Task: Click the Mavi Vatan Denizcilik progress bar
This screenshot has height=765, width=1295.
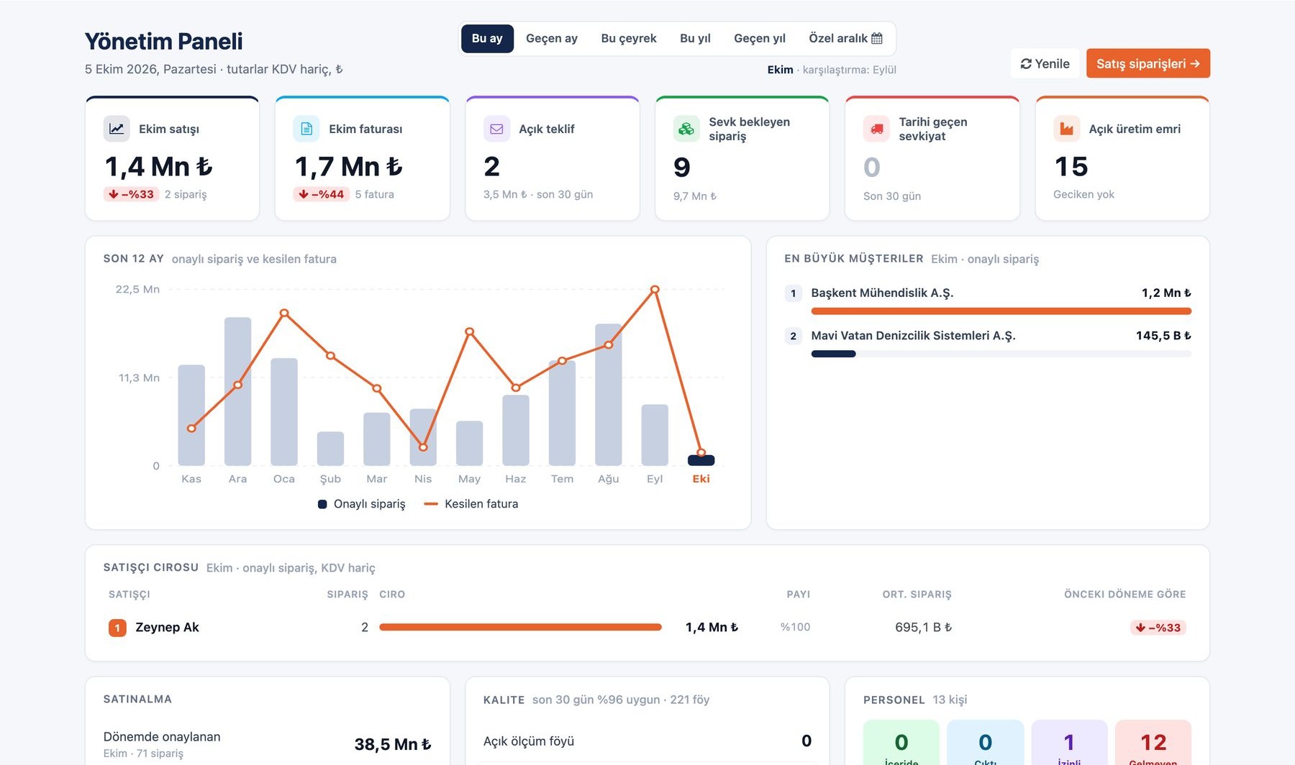Action: [x=1001, y=354]
